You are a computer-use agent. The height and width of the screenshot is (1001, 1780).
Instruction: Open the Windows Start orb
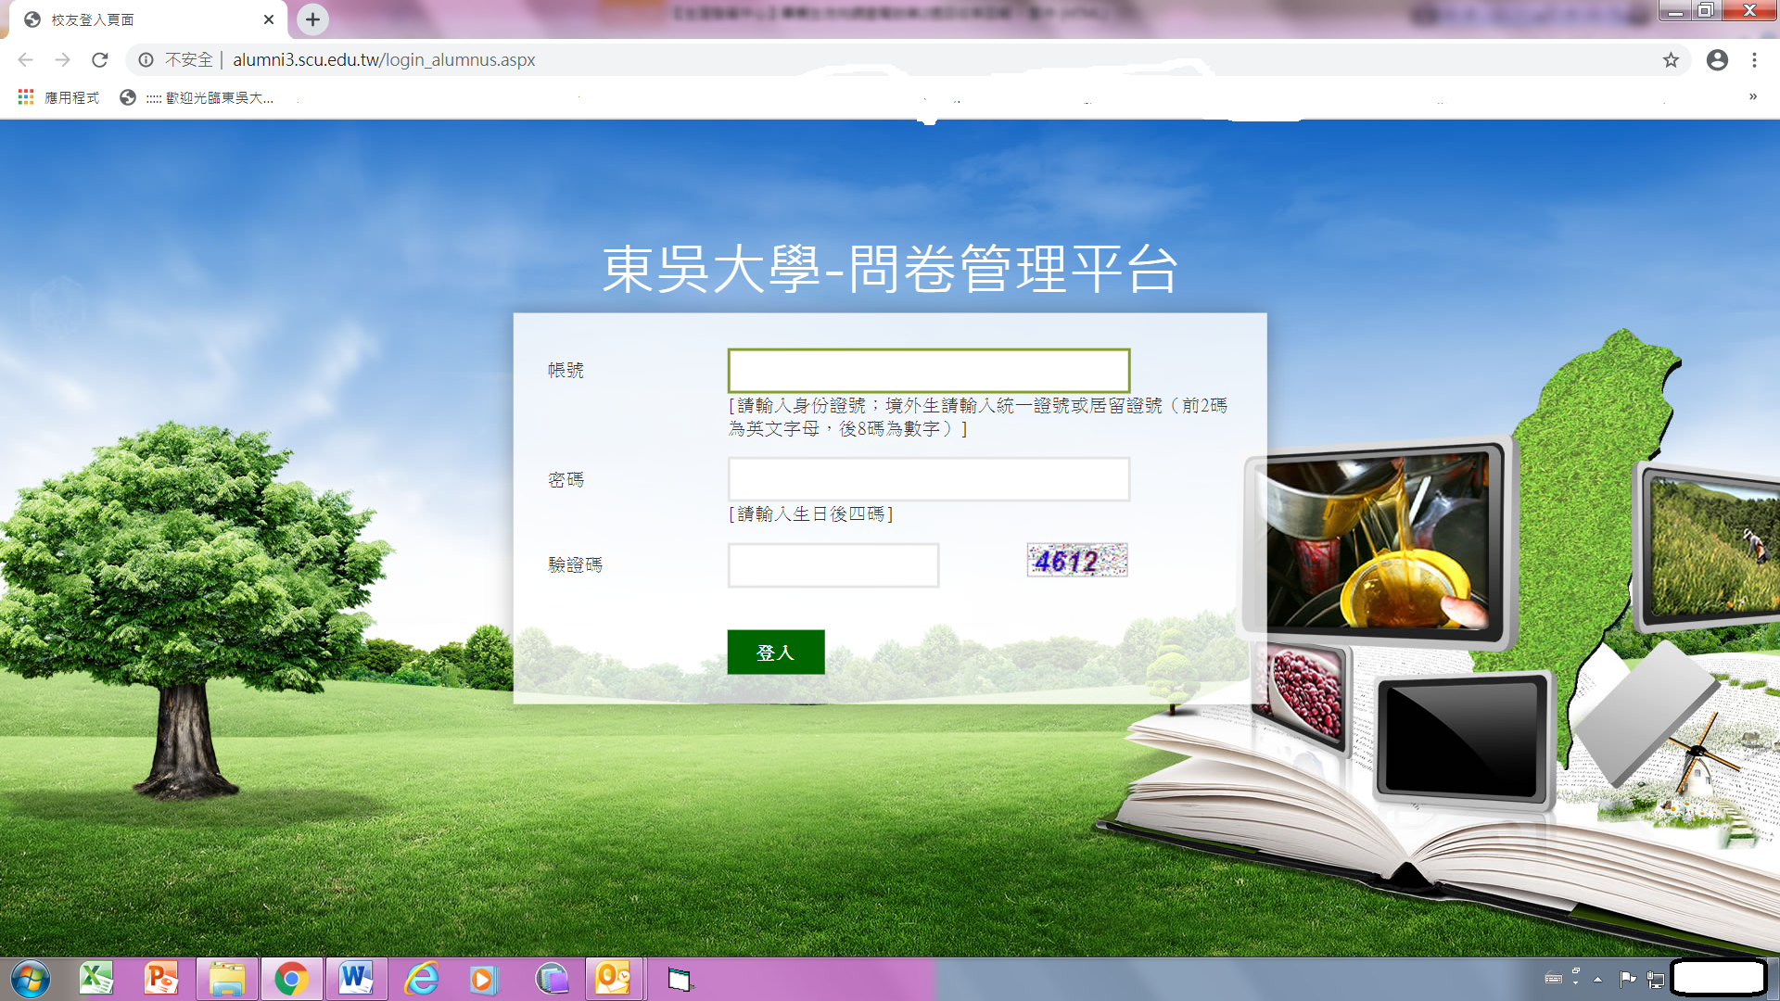[31, 979]
